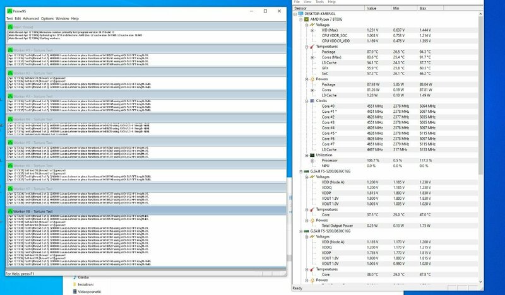Open the Advanced menu in Prime95
Screen dimensions: 505x295
31,18
